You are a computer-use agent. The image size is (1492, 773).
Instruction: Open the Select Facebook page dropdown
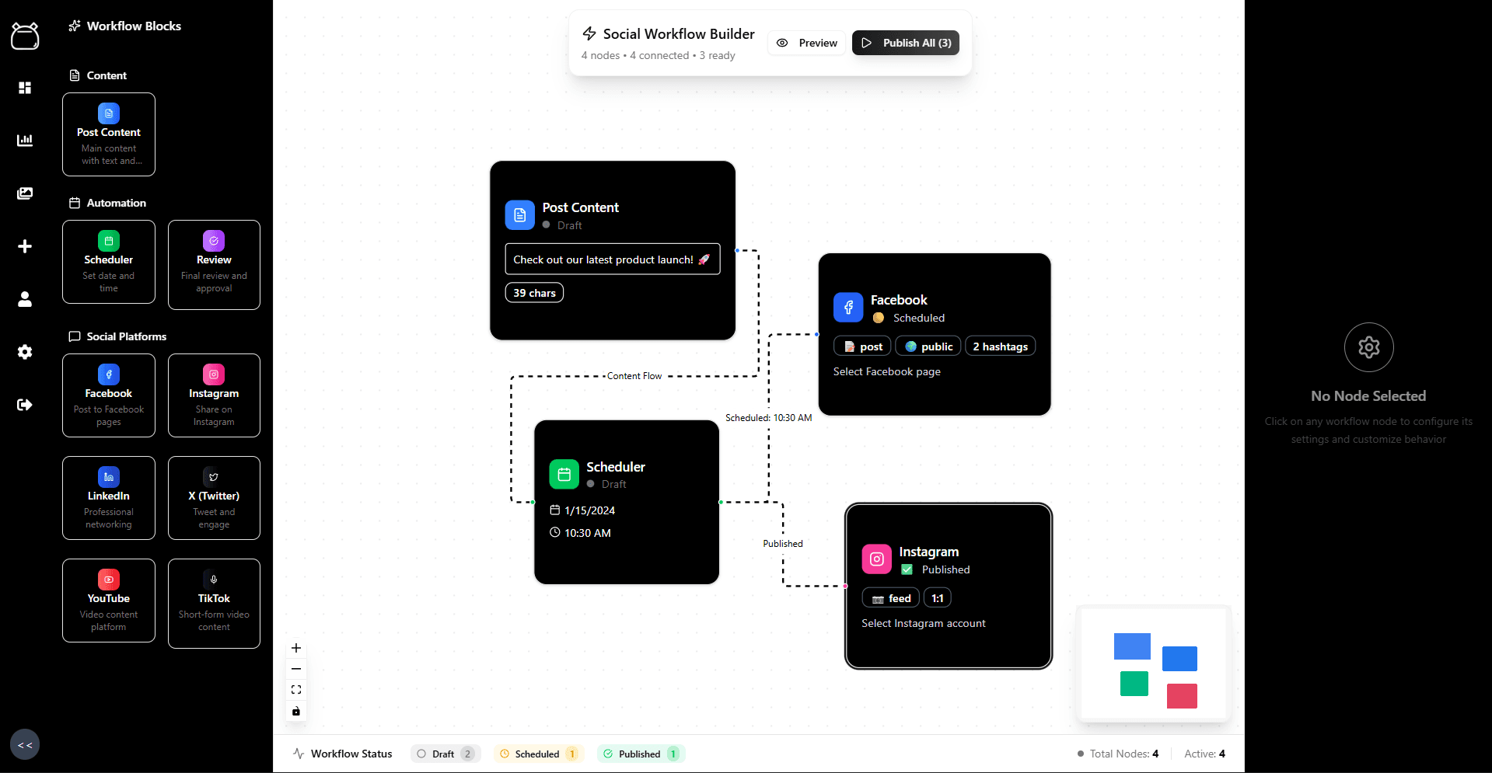(x=886, y=371)
